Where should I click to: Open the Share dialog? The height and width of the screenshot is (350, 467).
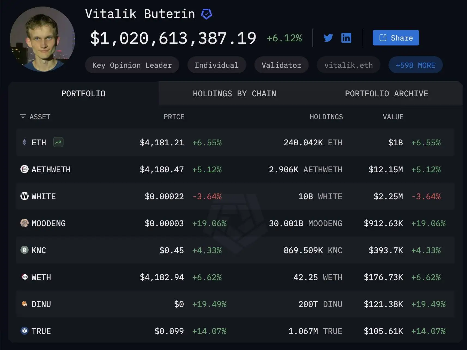(x=396, y=38)
